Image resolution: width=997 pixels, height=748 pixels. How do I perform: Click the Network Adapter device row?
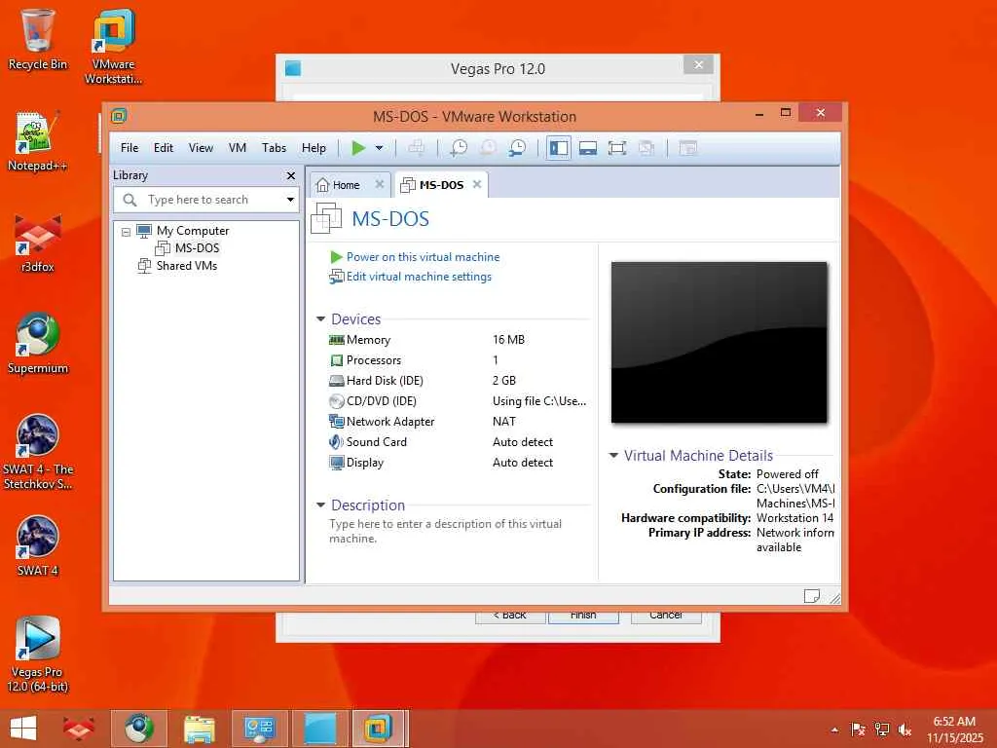pyautogui.click(x=459, y=421)
